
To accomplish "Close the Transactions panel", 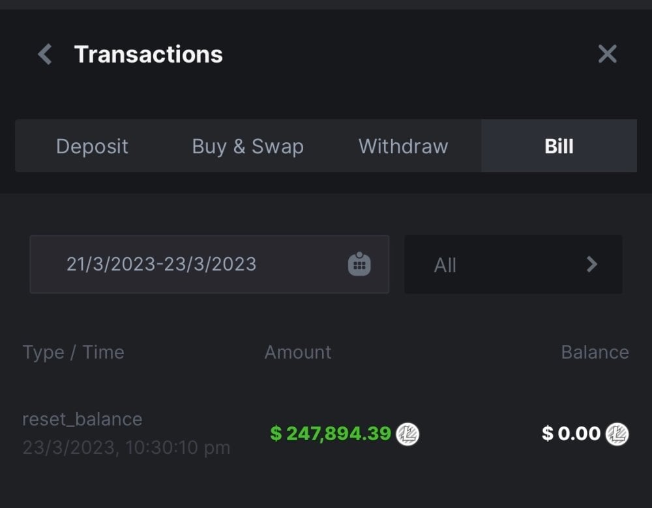I will 607,54.
